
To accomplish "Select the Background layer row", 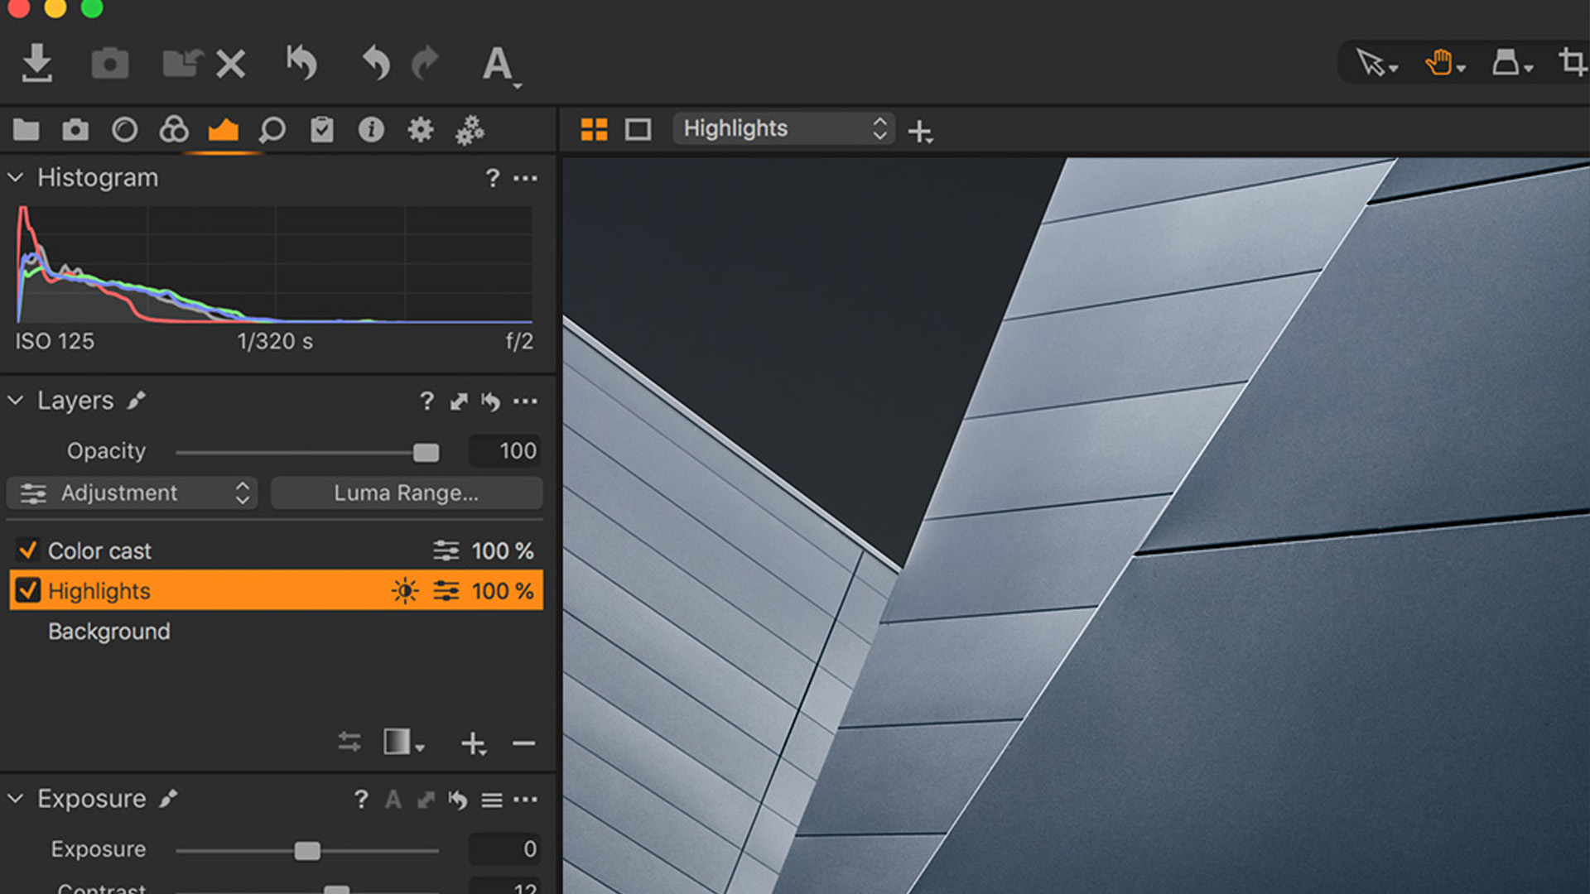I will 109,632.
